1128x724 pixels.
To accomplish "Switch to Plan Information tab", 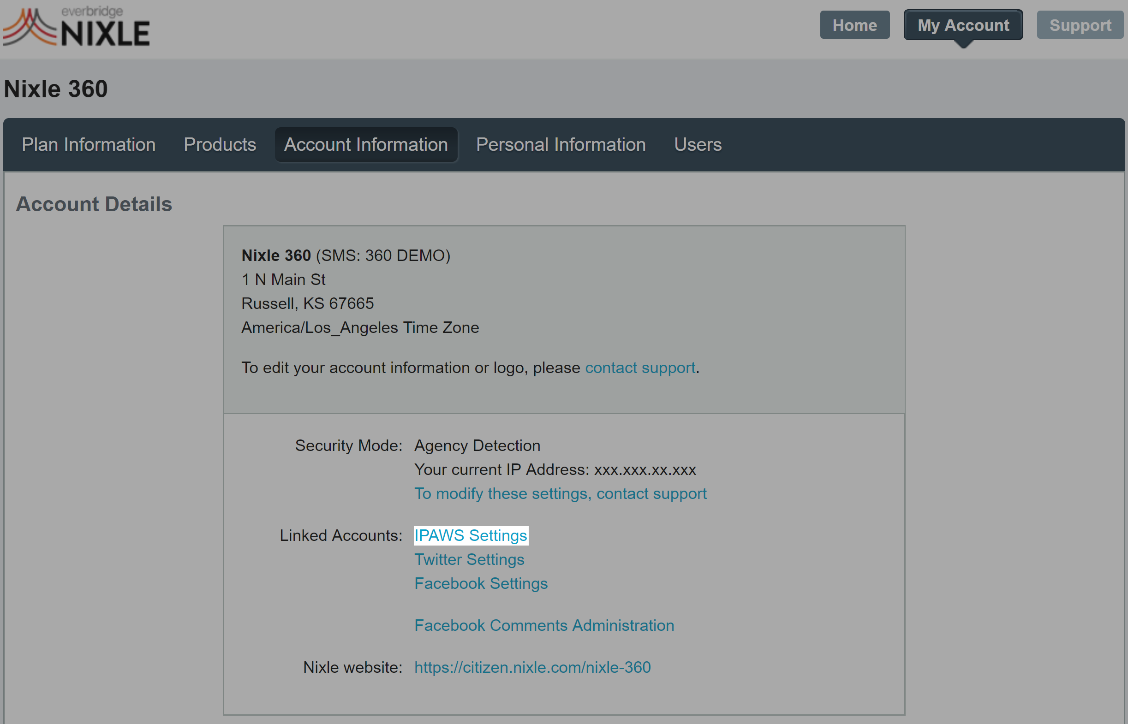I will [89, 144].
